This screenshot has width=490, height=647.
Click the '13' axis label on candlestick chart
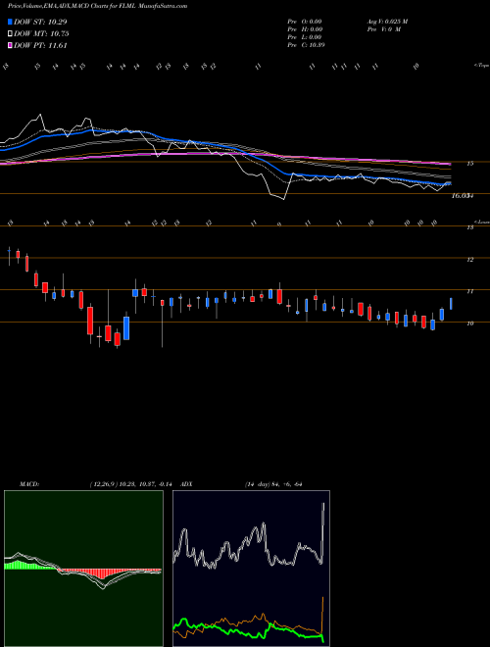[469, 227]
